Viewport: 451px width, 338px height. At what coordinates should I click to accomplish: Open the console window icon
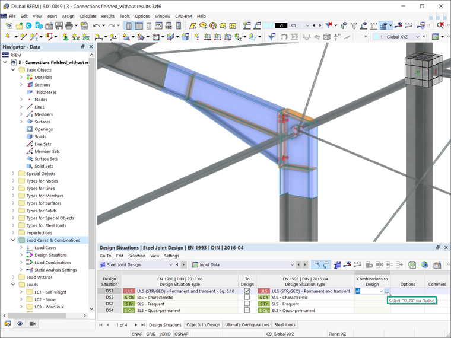[x=159, y=26]
